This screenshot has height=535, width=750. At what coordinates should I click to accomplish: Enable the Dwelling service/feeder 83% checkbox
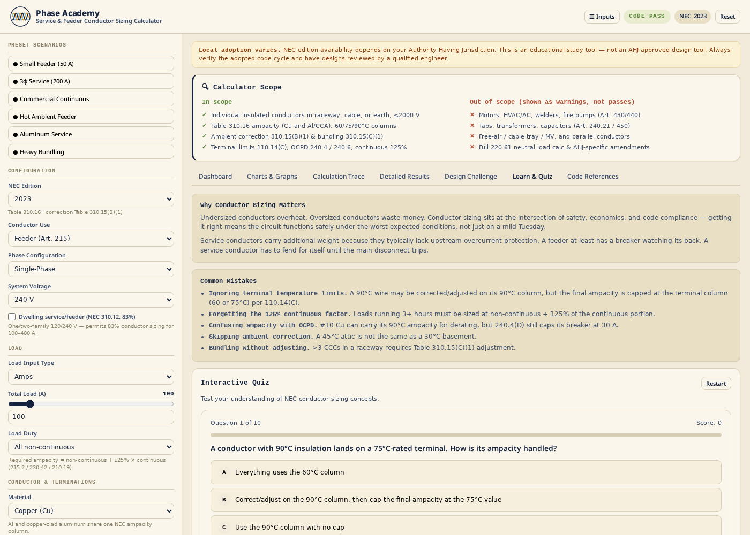(12, 317)
